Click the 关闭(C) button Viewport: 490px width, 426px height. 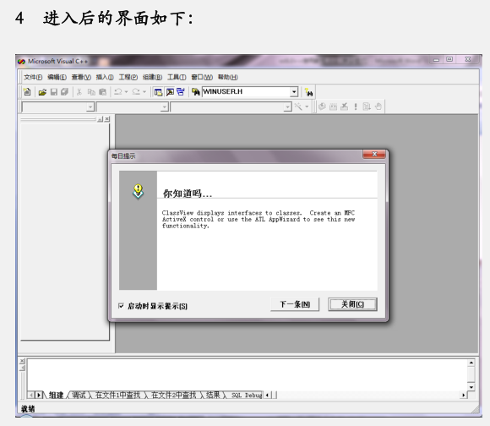pos(352,304)
